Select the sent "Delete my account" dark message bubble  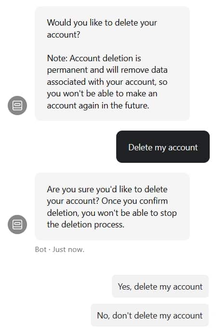163,147
